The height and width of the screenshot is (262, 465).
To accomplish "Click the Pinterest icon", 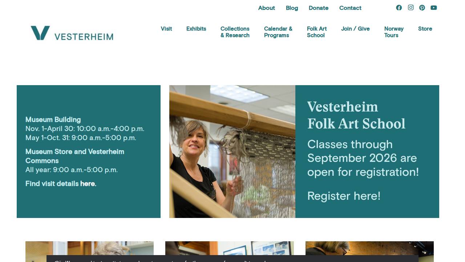I will click(x=422, y=8).
